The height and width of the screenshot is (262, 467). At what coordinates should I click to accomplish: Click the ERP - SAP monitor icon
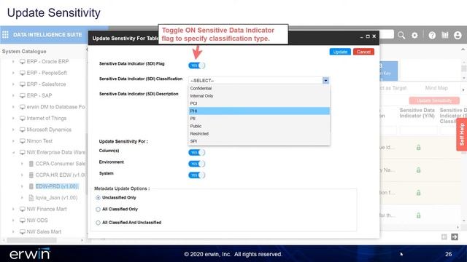(x=23, y=95)
